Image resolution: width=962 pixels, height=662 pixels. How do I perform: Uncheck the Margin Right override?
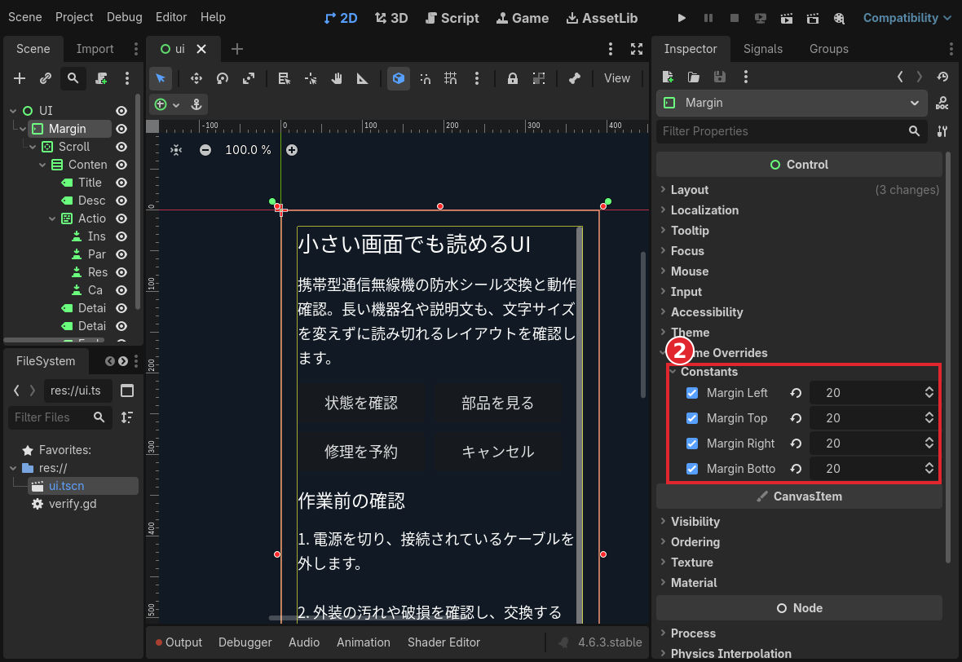click(x=692, y=444)
